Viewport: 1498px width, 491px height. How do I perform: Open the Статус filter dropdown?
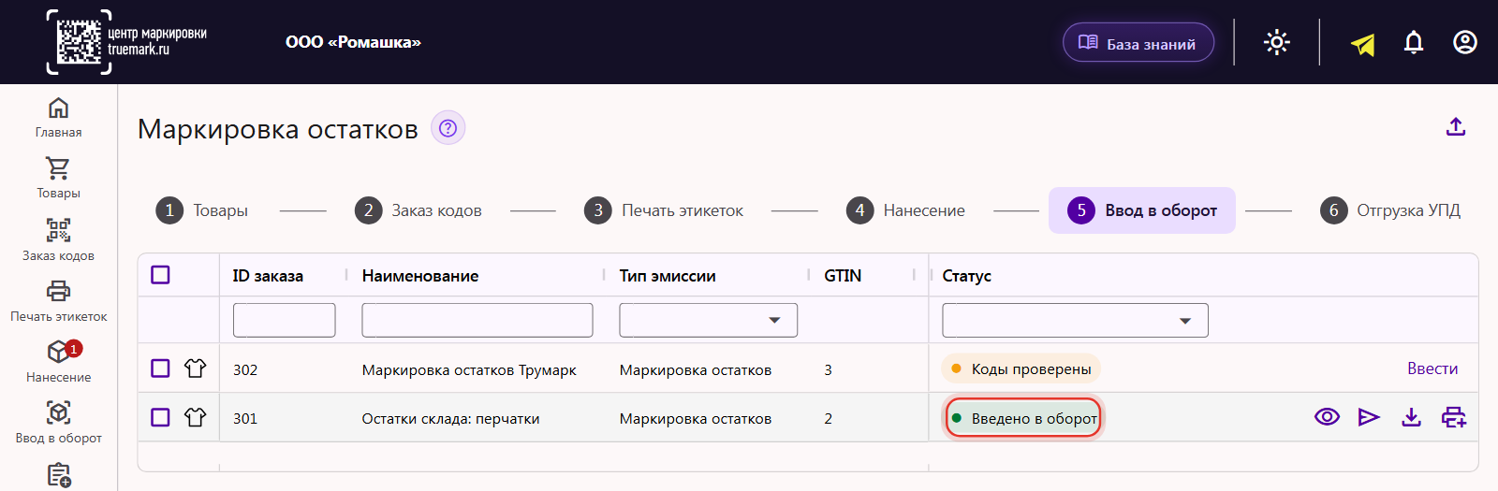coord(1075,320)
